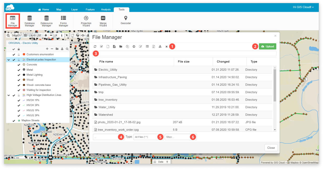Switch to the Feature tab
Image resolution: width=323 pixels, height=169 pixels.
click(x=90, y=9)
